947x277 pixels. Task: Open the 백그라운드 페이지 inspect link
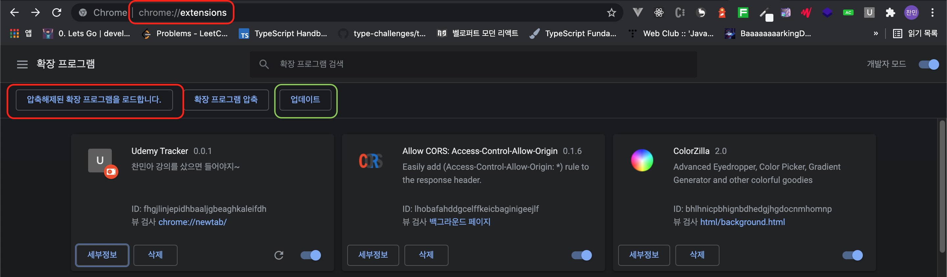coord(460,222)
